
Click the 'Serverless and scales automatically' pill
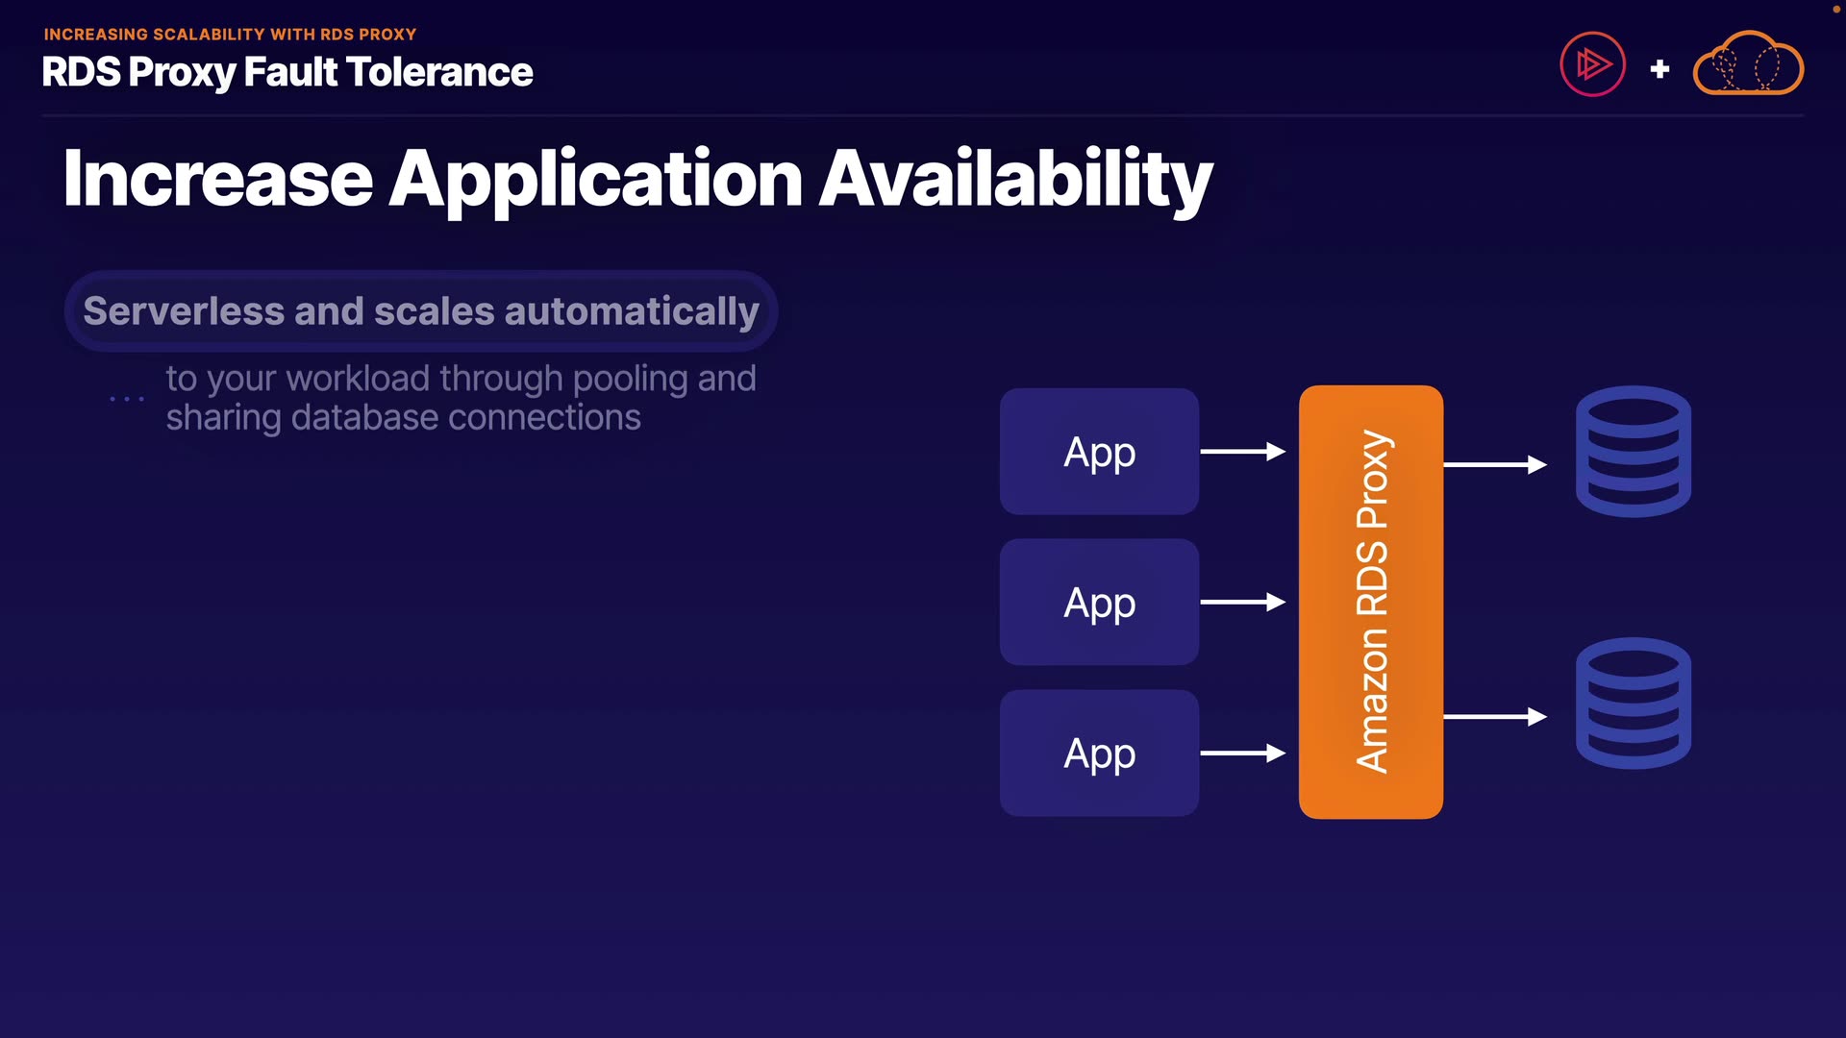pos(421,311)
